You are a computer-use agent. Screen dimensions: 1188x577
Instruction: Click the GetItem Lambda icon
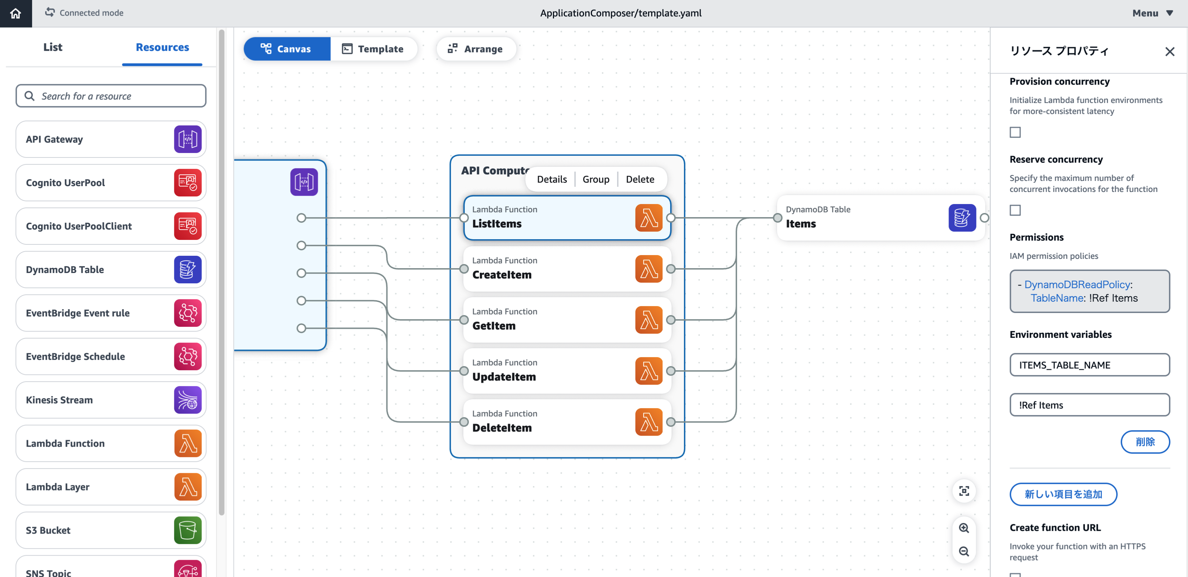[649, 320]
